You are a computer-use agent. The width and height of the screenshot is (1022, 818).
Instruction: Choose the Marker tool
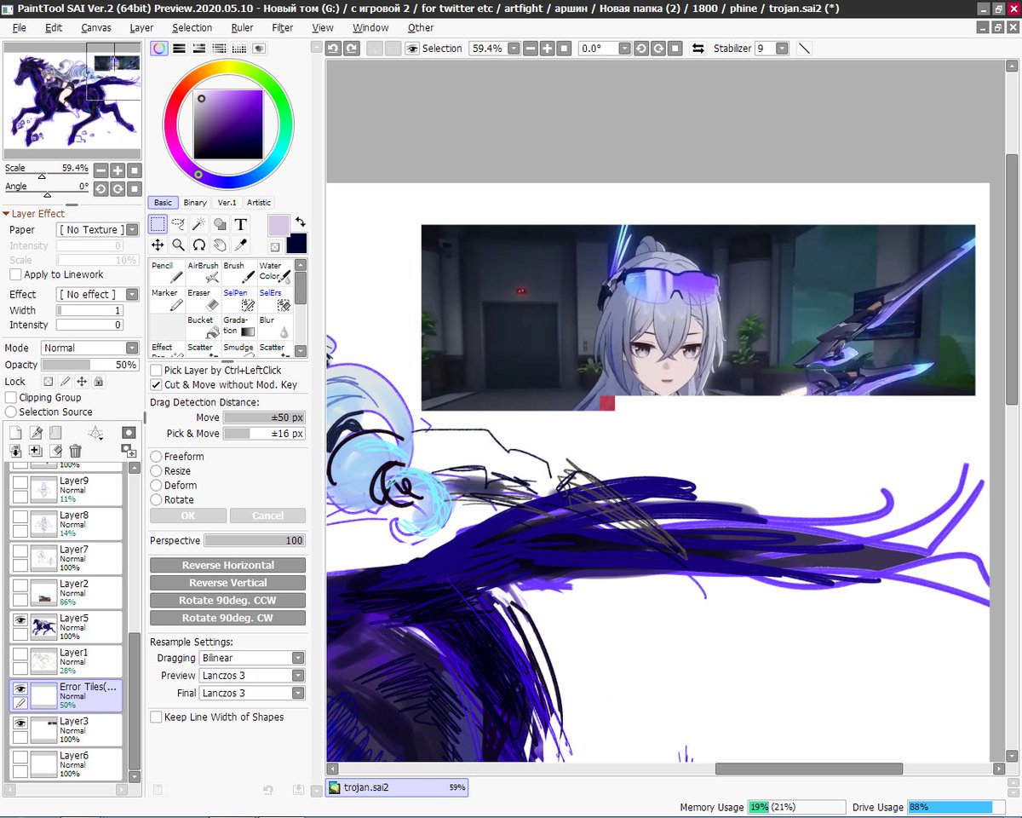click(x=167, y=300)
